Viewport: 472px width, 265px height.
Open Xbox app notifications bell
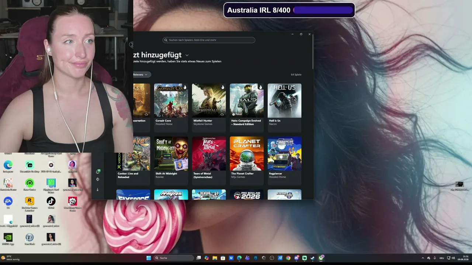(x=98, y=172)
